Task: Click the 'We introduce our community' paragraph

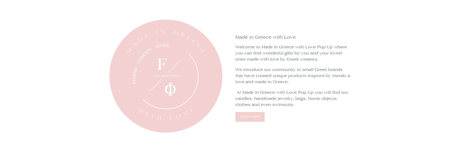Action: (x=293, y=76)
